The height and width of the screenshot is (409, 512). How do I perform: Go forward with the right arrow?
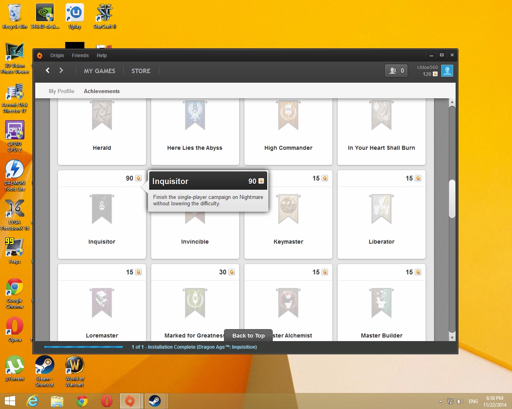click(x=61, y=70)
